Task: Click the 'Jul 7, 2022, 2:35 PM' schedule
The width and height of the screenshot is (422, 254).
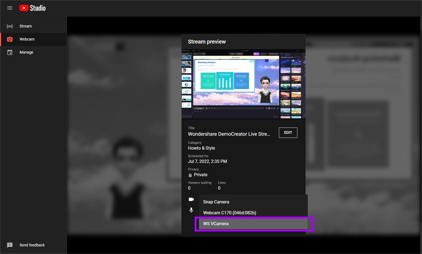Action: pyautogui.click(x=208, y=161)
